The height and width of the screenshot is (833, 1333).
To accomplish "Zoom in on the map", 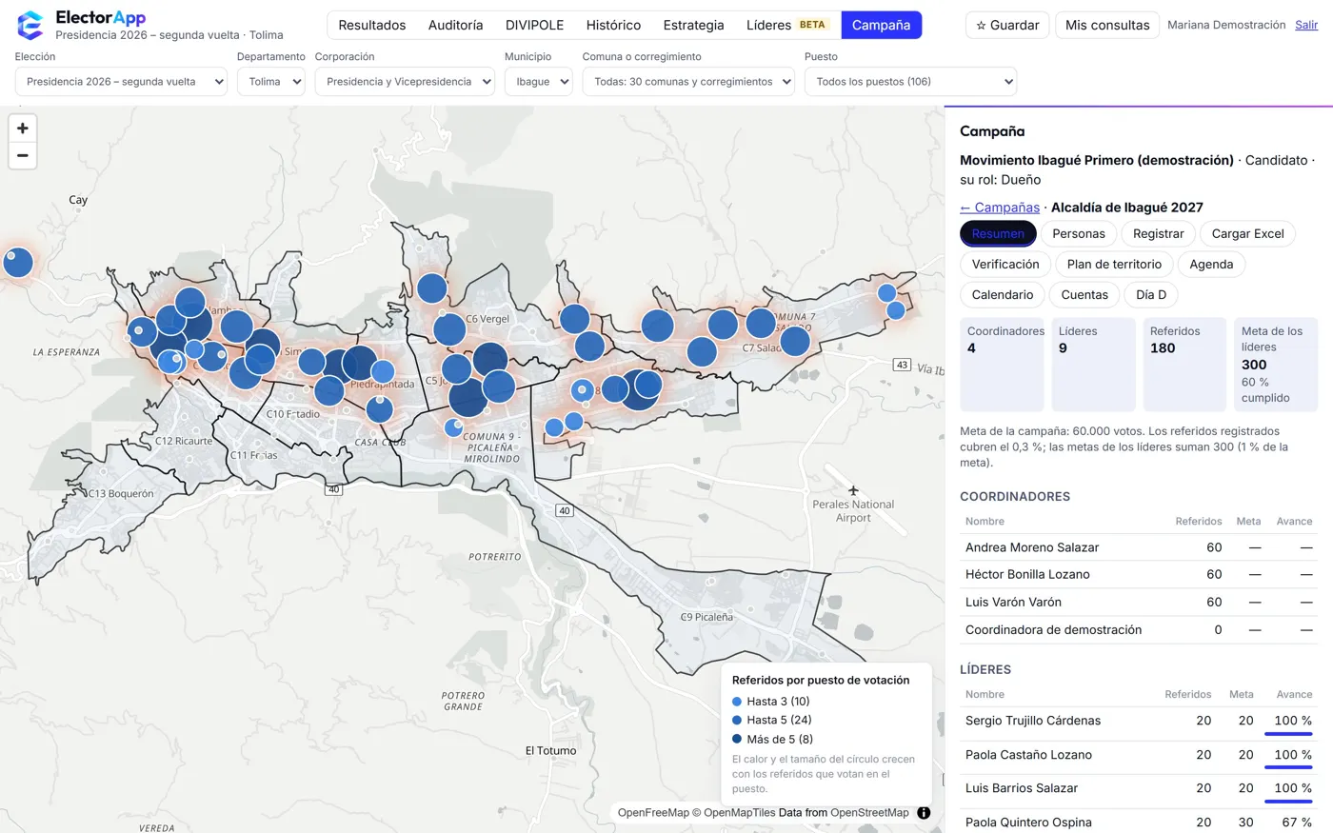I will (23, 129).
